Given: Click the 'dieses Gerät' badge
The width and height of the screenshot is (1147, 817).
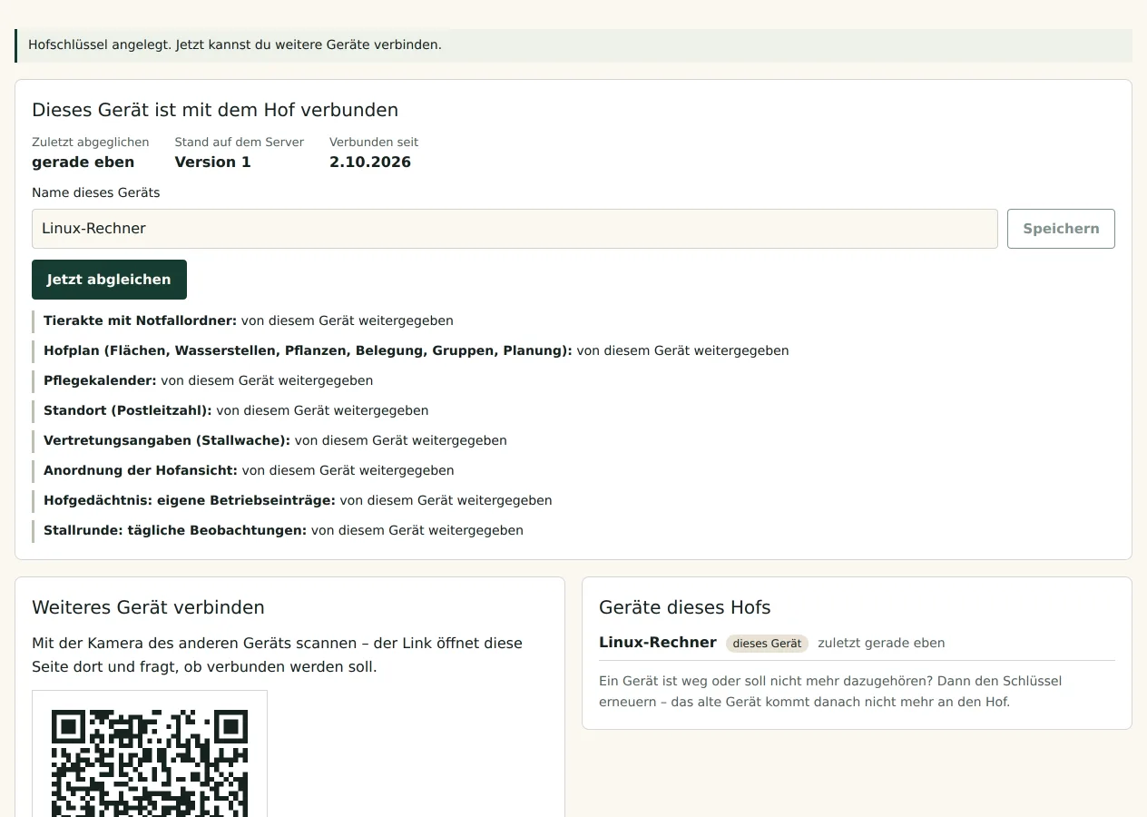Looking at the screenshot, I should 767,644.
